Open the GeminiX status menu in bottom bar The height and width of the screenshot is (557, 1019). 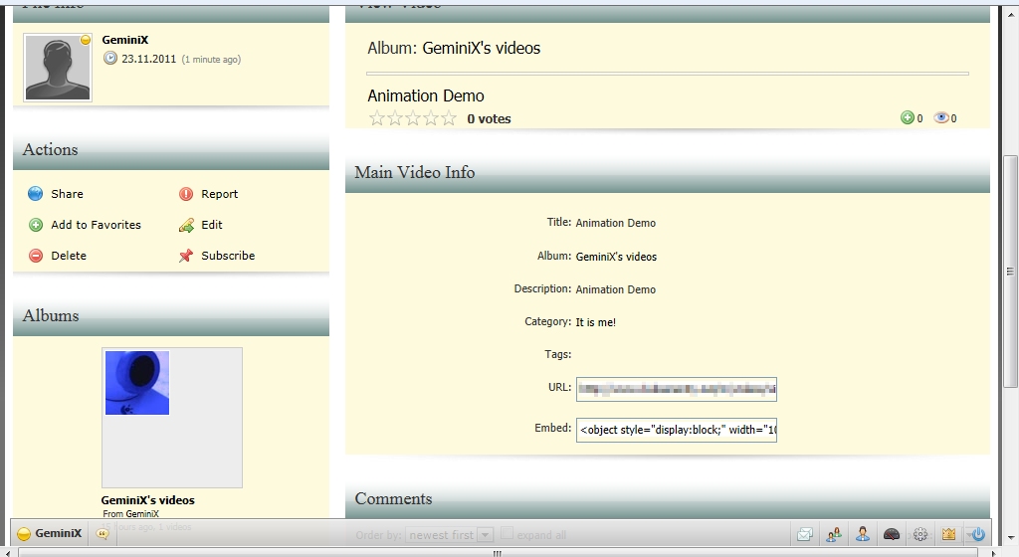[x=50, y=533]
